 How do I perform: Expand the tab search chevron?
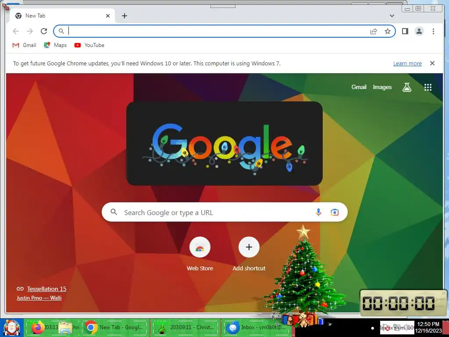[392, 16]
